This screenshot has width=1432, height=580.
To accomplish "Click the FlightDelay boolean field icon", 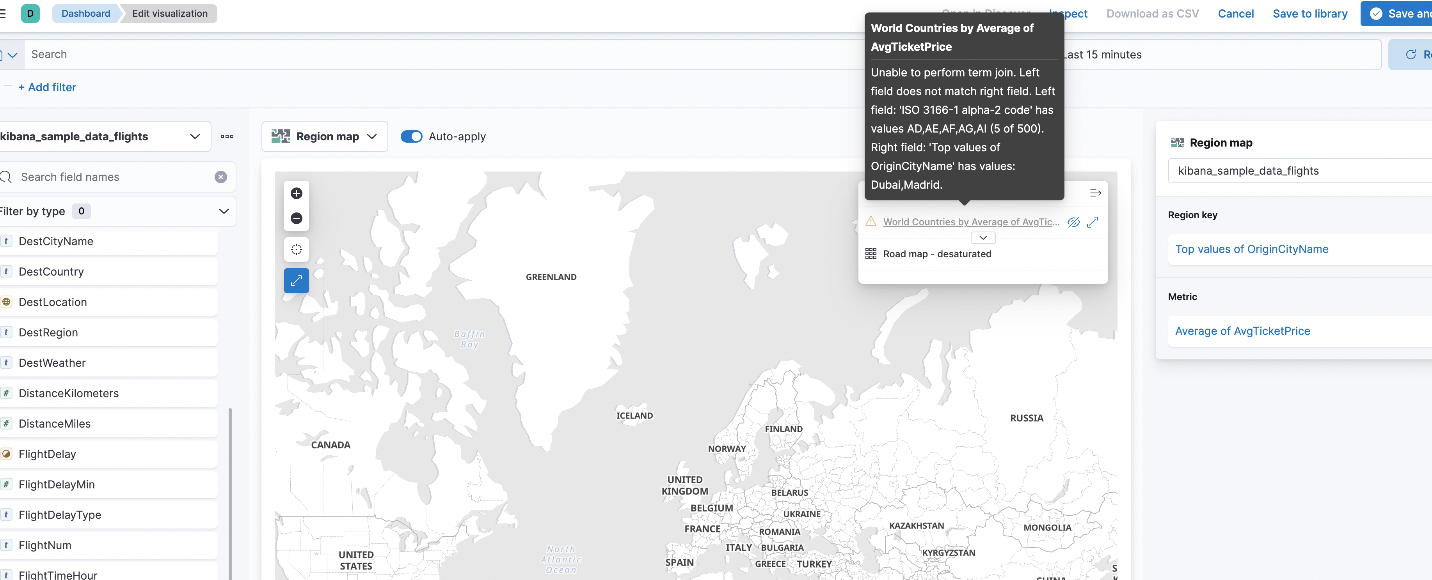I will point(6,454).
